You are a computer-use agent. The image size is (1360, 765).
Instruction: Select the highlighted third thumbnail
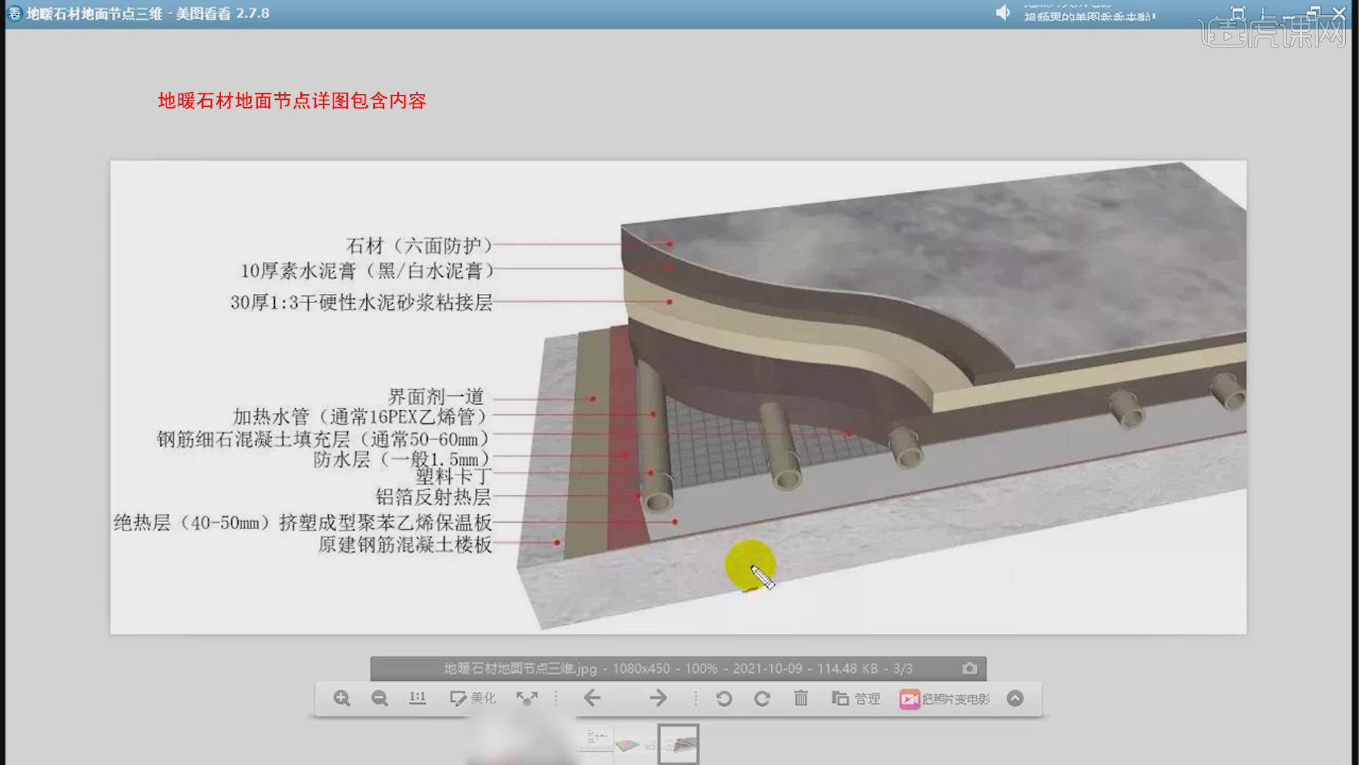tap(679, 744)
